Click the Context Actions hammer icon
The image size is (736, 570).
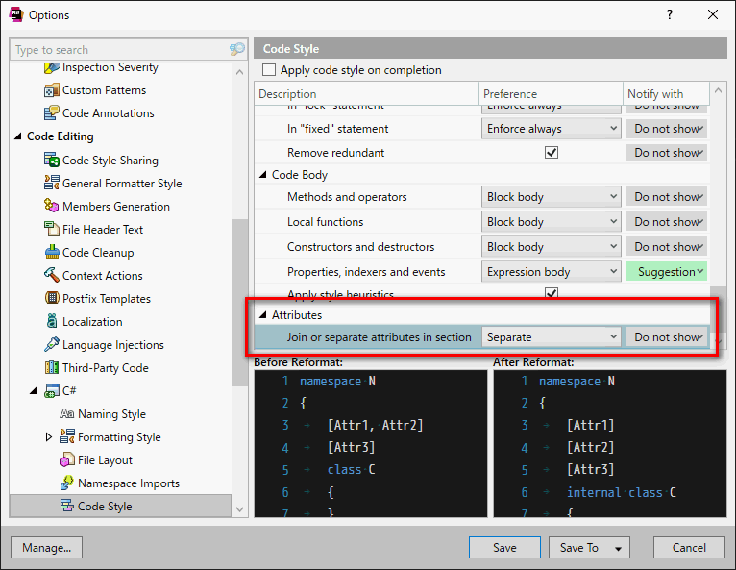coord(52,275)
